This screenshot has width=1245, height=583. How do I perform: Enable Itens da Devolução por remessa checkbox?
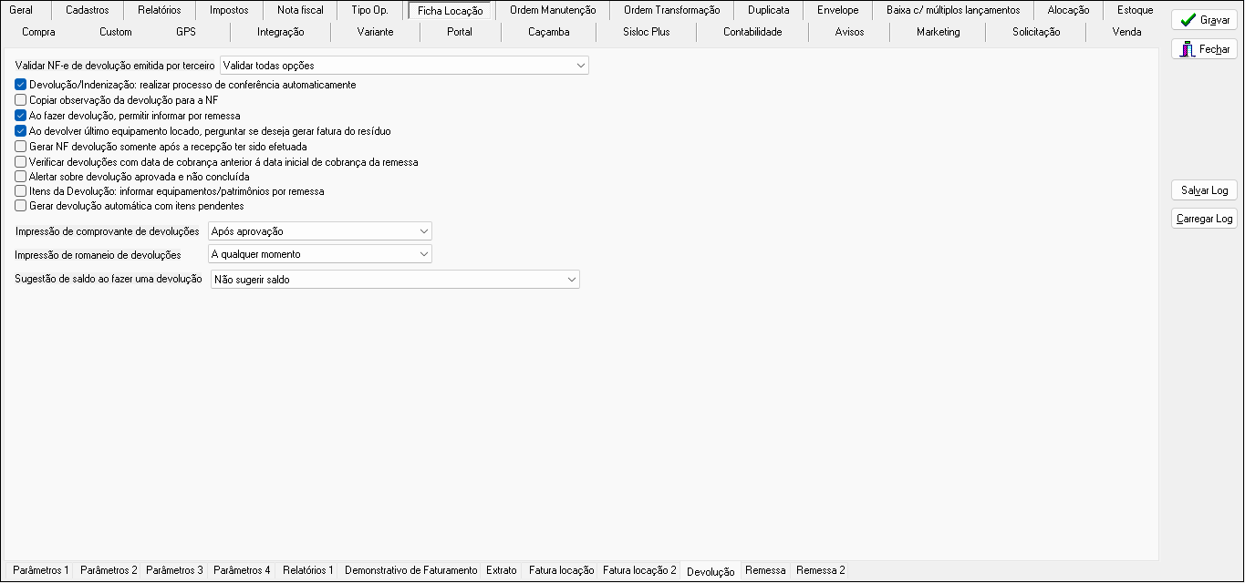pyautogui.click(x=21, y=191)
